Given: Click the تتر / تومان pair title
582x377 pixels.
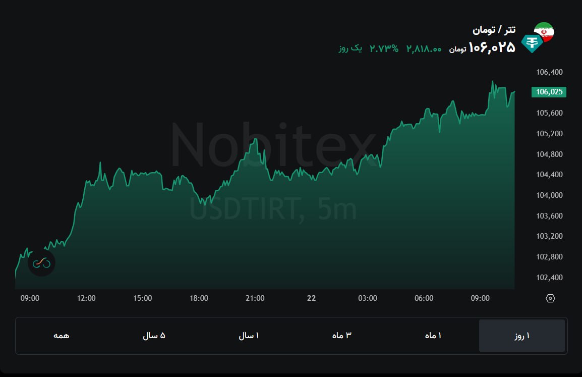Looking at the screenshot, I should [494, 30].
